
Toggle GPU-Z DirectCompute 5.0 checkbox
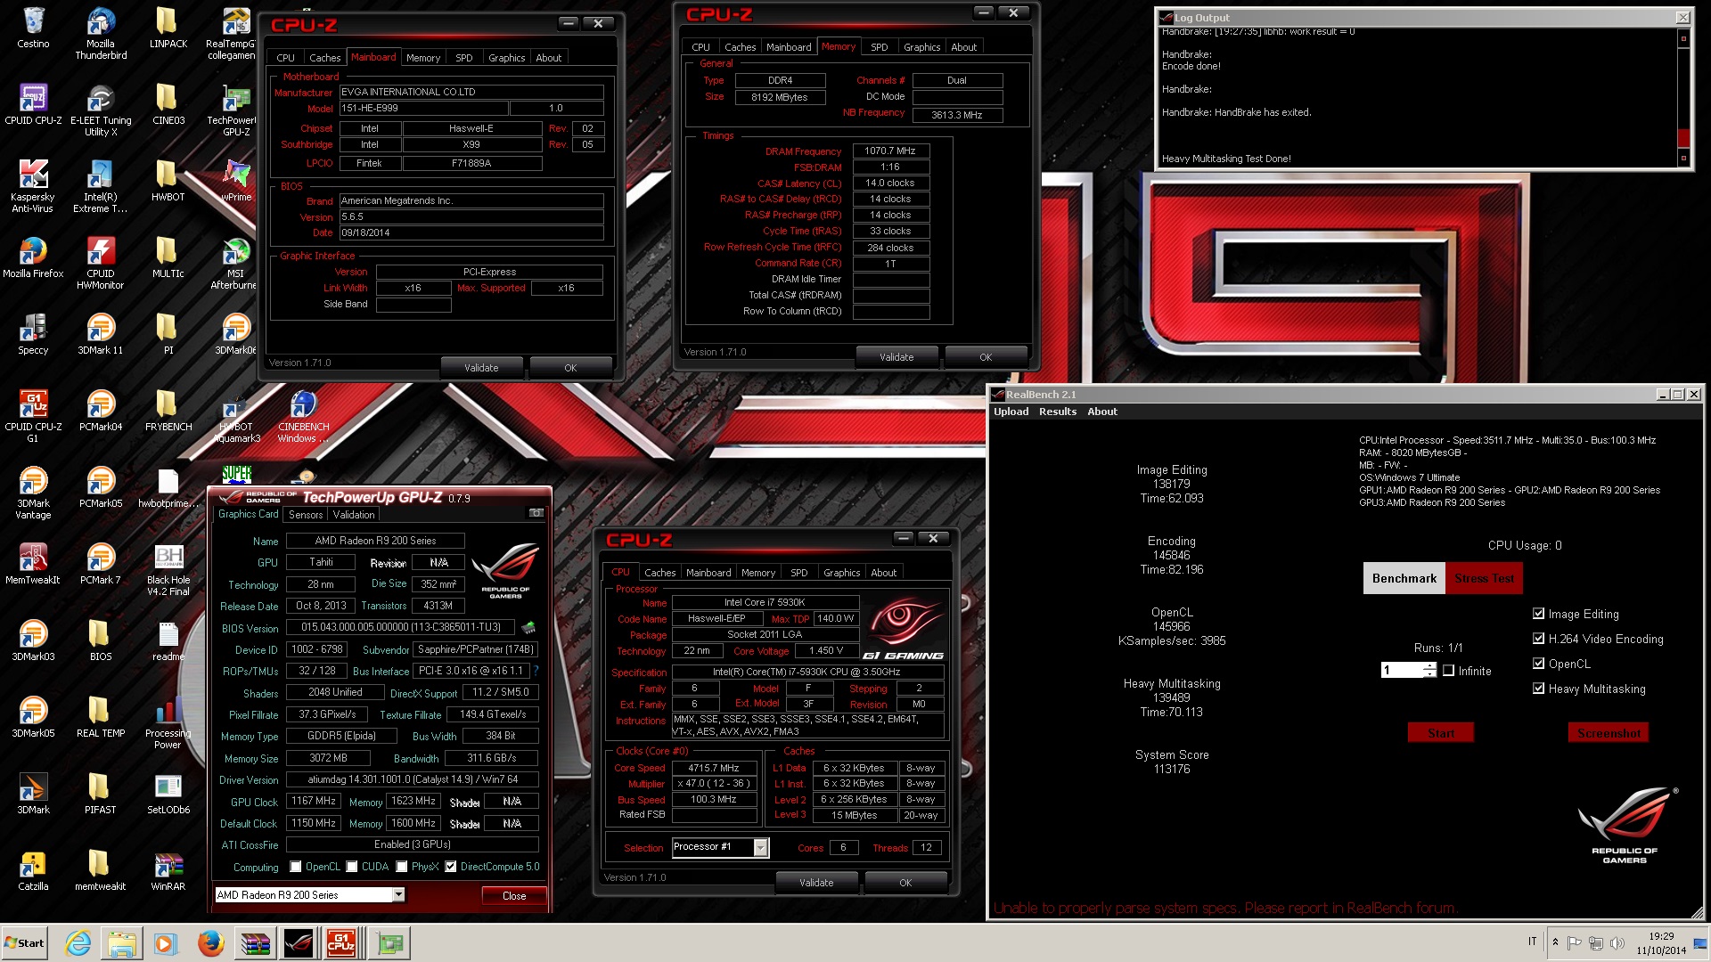pyautogui.click(x=451, y=867)
